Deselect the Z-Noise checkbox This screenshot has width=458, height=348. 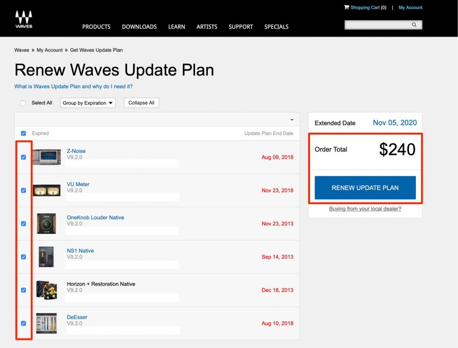[23, 157]
